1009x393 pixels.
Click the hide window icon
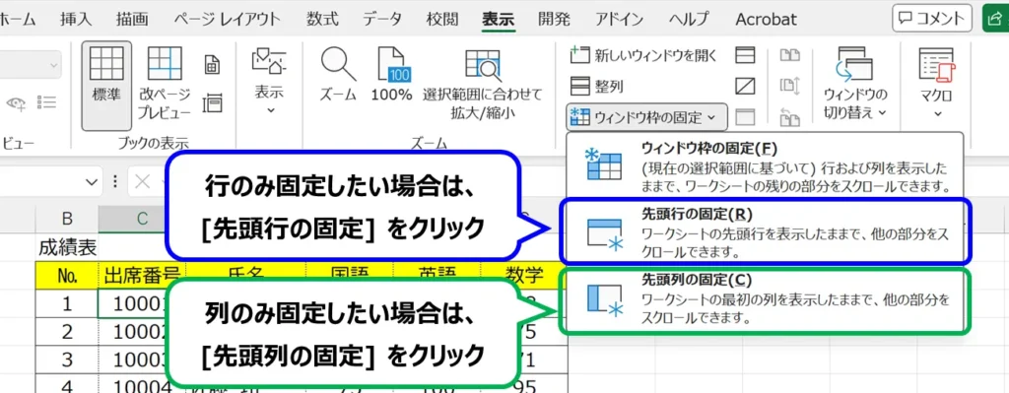pos(745,86)
